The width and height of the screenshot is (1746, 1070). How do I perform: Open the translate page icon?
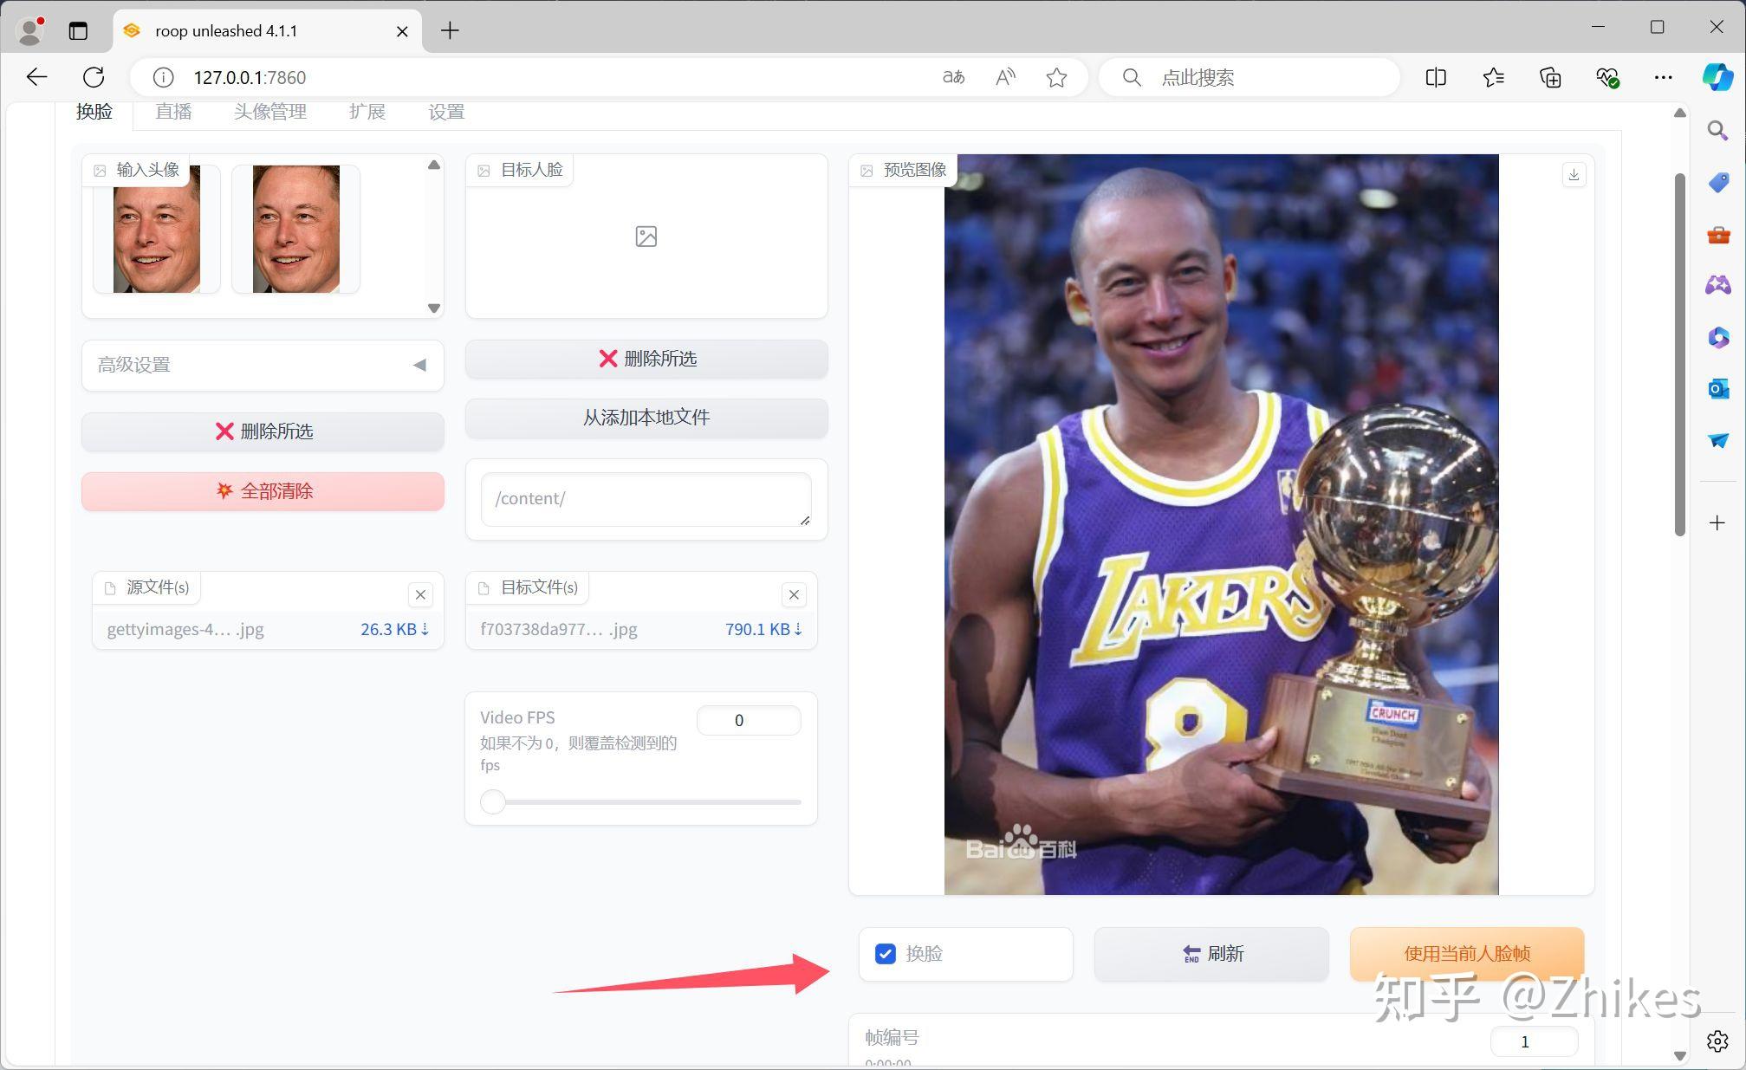pos(953,77)
